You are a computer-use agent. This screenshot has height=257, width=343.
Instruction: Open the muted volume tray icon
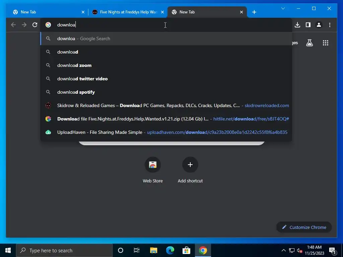click(x=299, y=250)
